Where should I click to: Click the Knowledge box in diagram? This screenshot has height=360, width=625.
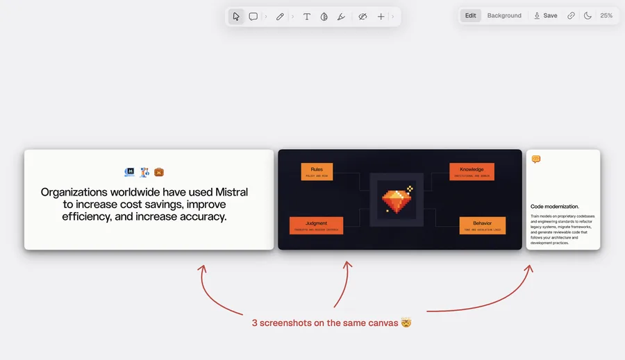[x=472, y=171]
